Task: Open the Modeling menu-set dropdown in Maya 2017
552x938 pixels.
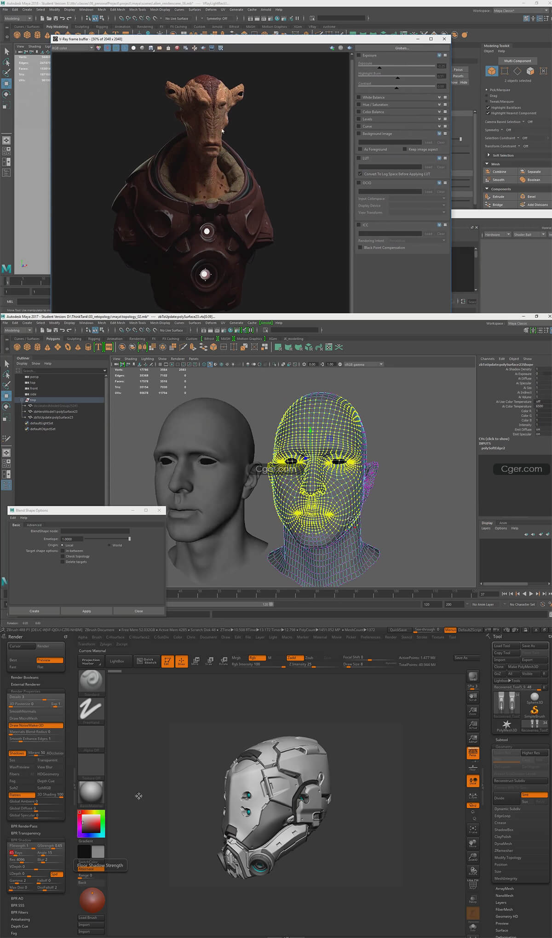Action: [18, 330]
